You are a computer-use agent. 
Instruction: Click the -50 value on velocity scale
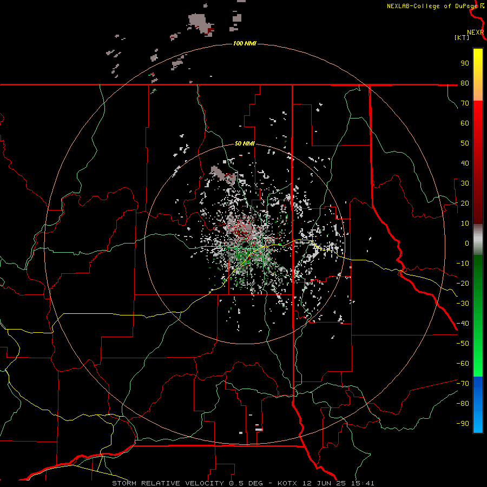click(463, 343)
